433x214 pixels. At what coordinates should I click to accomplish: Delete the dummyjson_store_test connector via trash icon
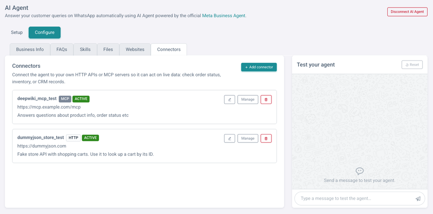(x=266, y=138)
